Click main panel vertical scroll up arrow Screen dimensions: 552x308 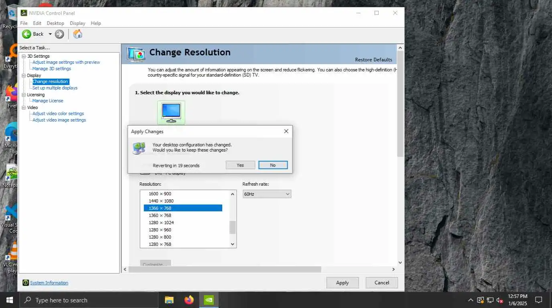tap(400, 48)
